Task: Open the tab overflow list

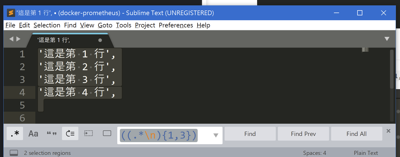Action: [387, 39]
